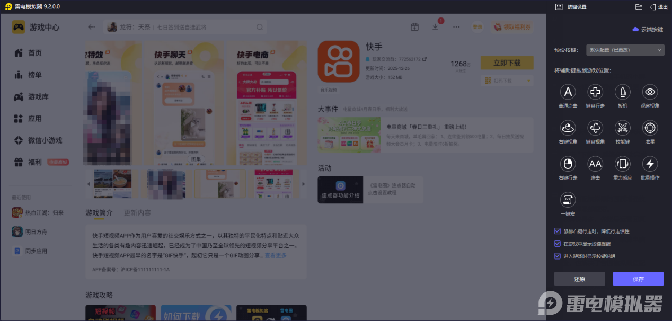Click the 还原 restore button
The width and height of the screenshot is (672, 321).
click(579, 279)
